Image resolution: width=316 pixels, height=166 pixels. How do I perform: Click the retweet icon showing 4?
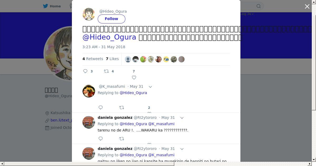tap(106, 71)
